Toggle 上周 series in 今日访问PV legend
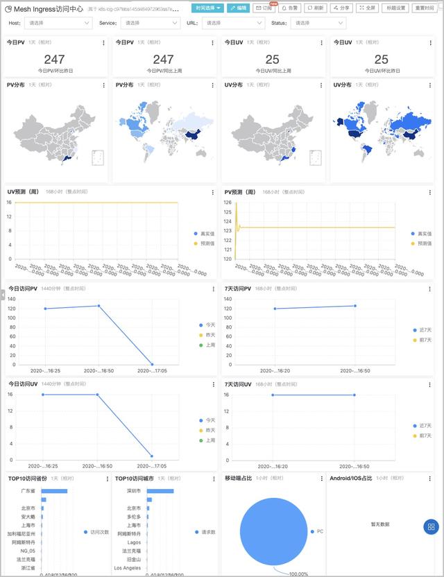 (x=207, y=345)
